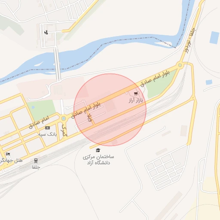Click the بلوار امام صادق label beside the green park
Viewport: 220px width, 220px height.
point(155,79)
